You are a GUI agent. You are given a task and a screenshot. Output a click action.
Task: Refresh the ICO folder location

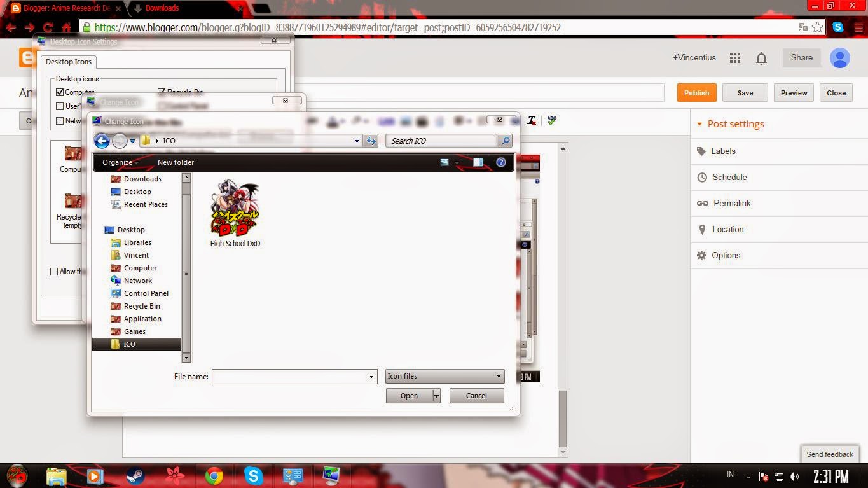(371, 141)
